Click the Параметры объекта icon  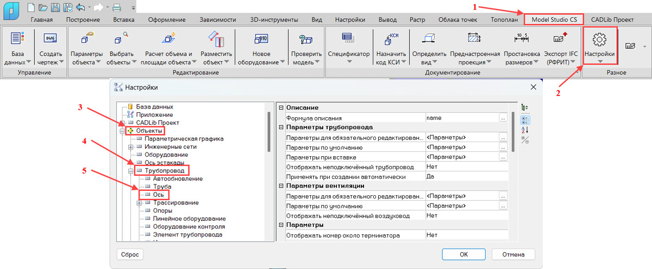[x=86, y=39]
